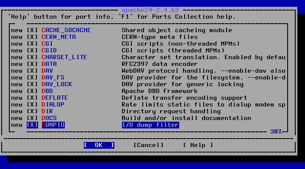Viewport: 305px width, 169px height.
Task: Select the CGID option name
Action: click(49, 51)
